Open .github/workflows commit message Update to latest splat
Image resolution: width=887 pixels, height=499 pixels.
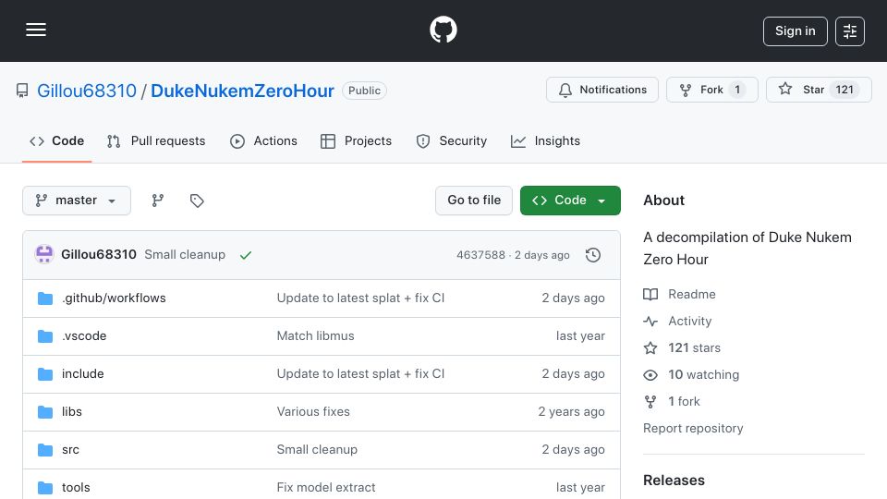point(360,298)
